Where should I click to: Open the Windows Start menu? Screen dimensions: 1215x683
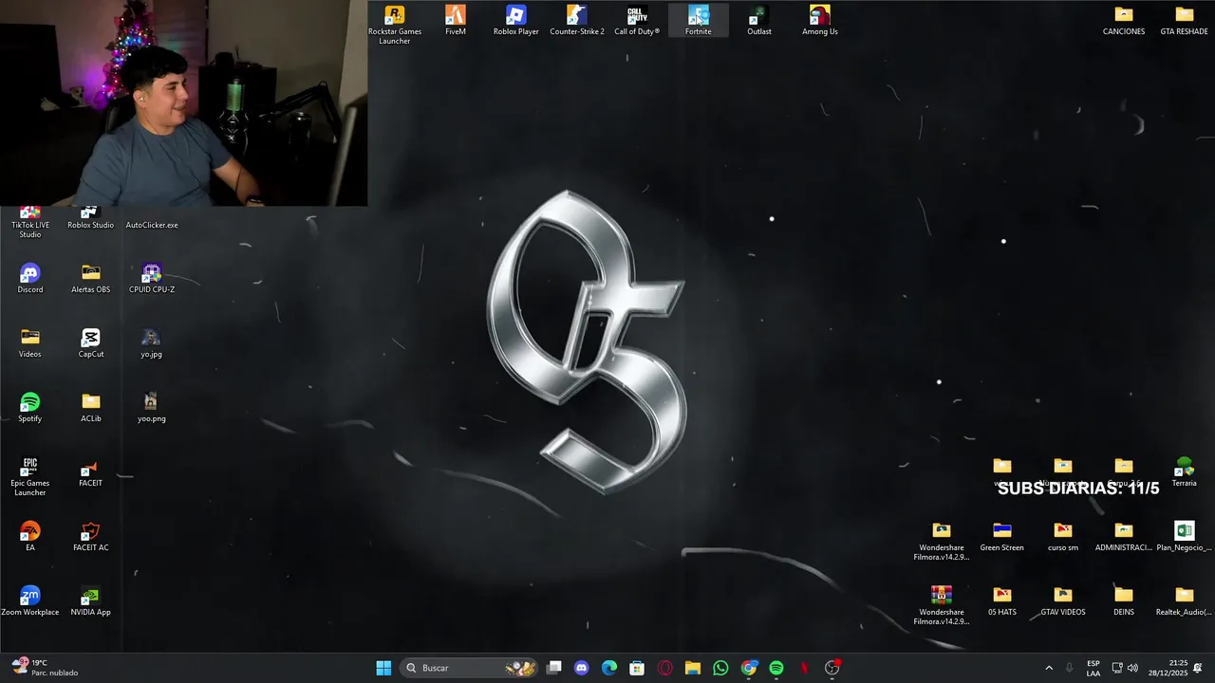tap(383, 668)
